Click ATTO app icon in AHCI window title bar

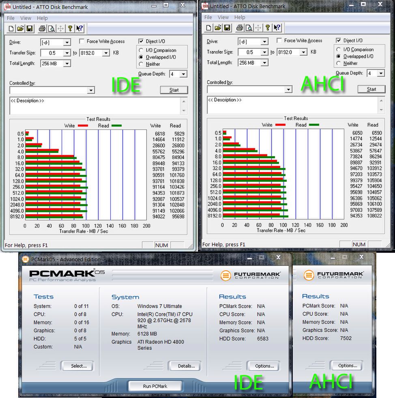pos(205,6)
